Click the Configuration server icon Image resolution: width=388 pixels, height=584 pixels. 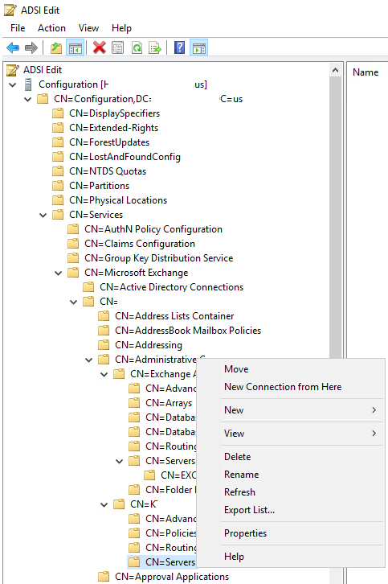pos(28,84)
